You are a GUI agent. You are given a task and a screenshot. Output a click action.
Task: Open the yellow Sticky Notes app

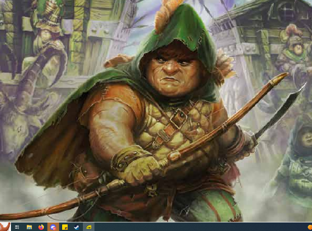pyautogui.click(x=65, y=227)
